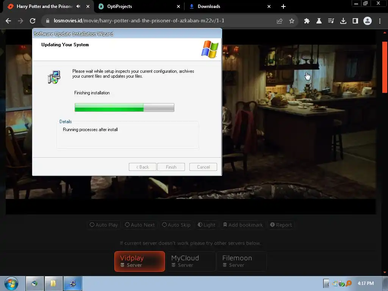
Task: Open the Windows Start orb
Action: tap(11, 283)
